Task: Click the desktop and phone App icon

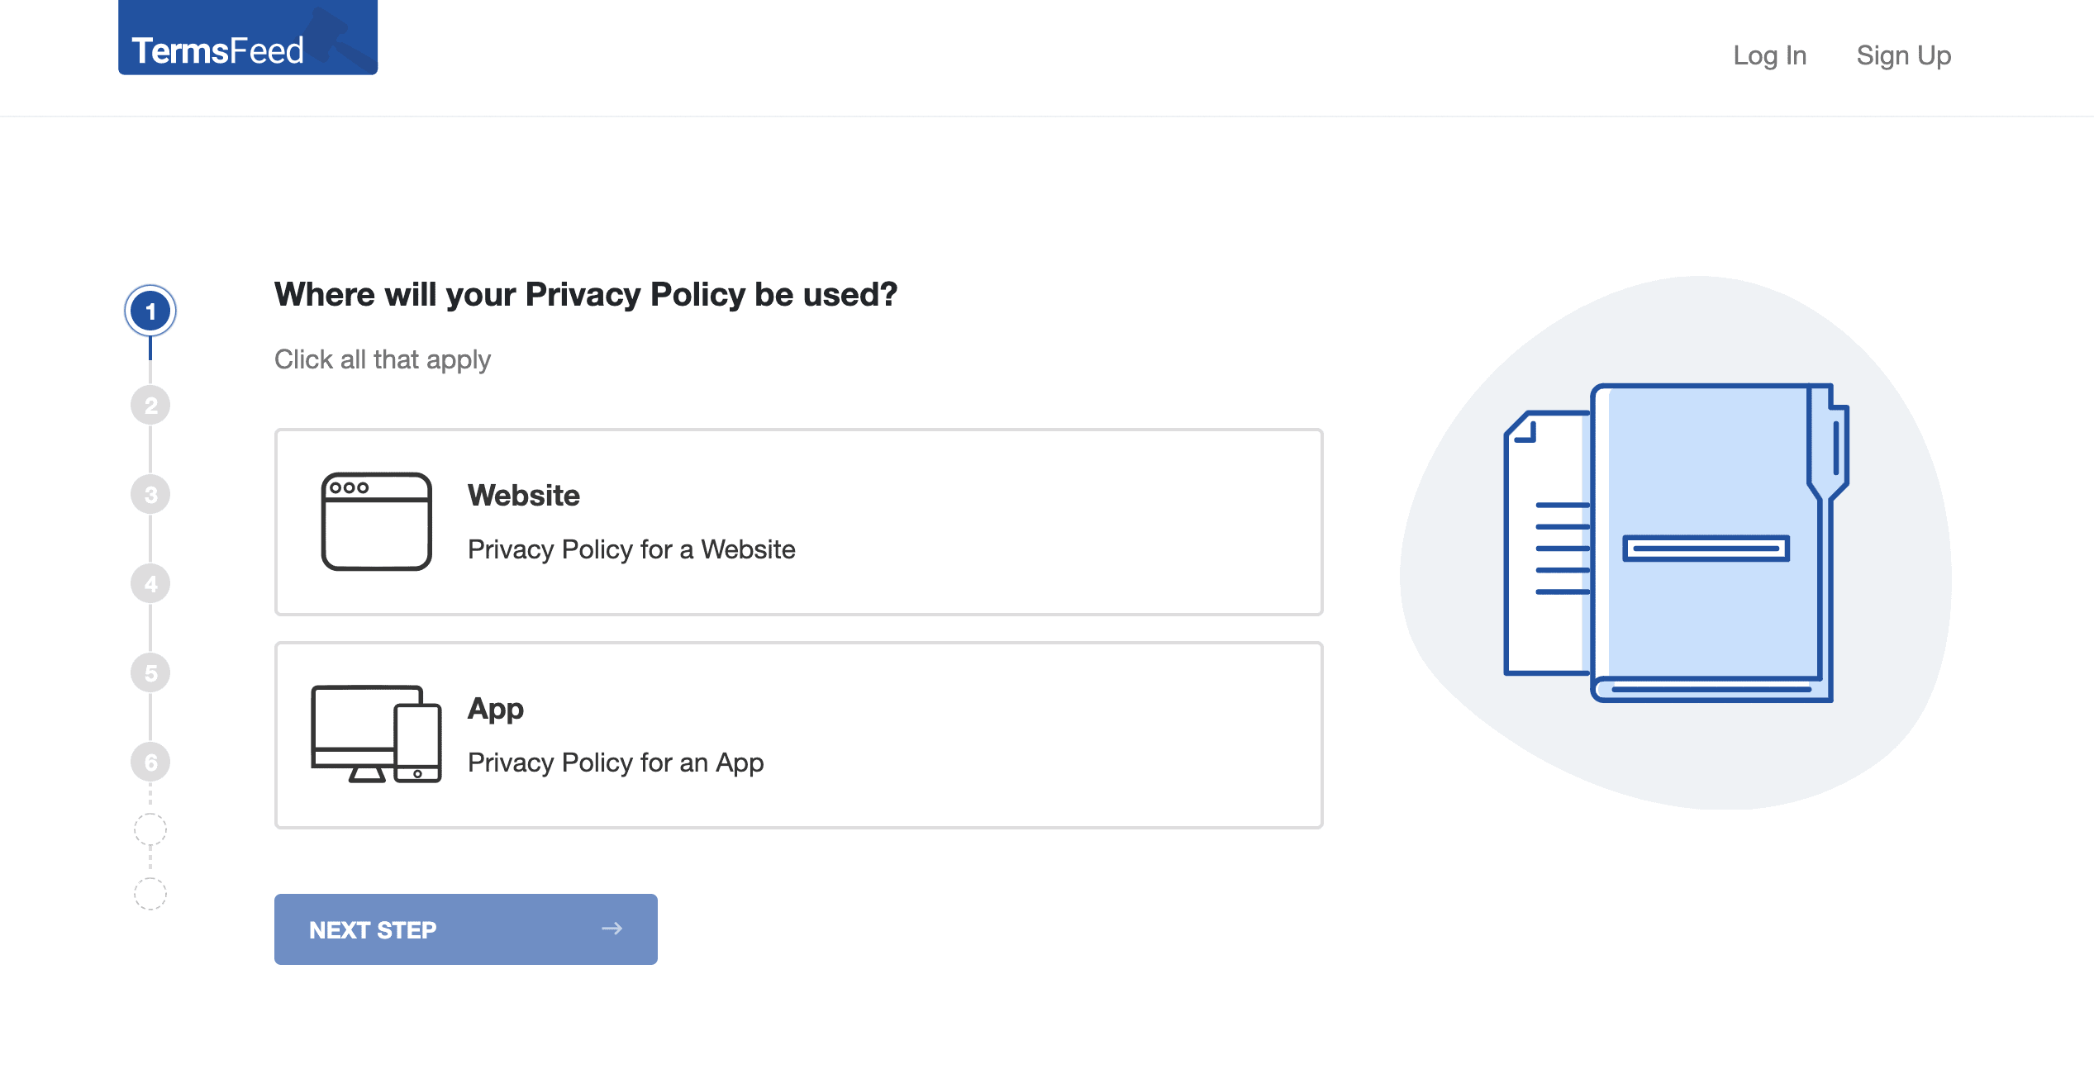Action: pyautogui.click(x=376, y=734)
